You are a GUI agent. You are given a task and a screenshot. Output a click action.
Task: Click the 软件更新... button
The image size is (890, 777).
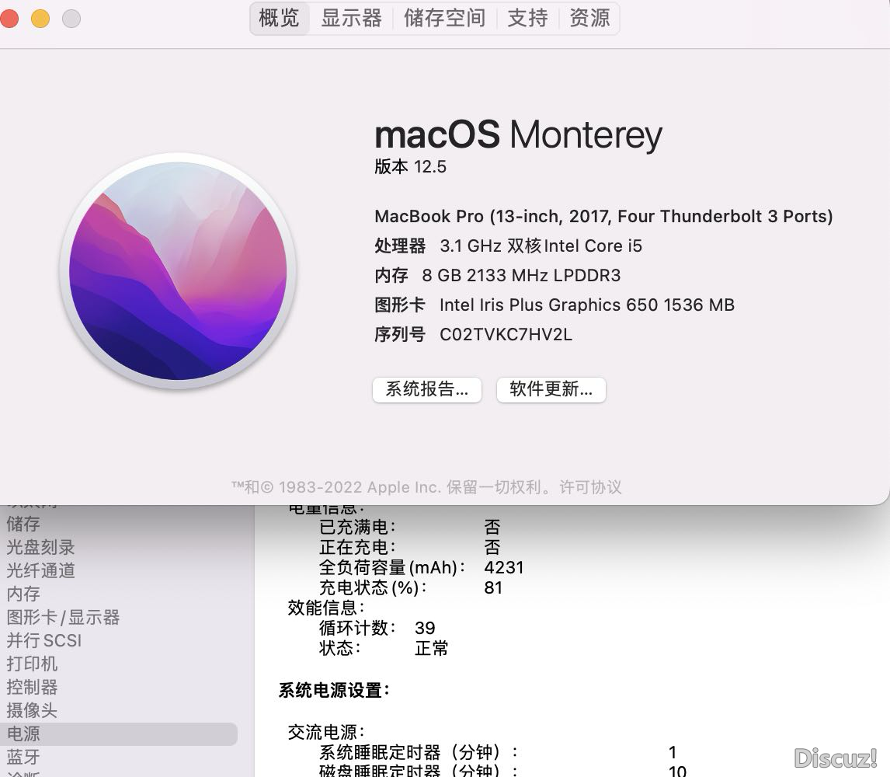(x=551, y=389)
